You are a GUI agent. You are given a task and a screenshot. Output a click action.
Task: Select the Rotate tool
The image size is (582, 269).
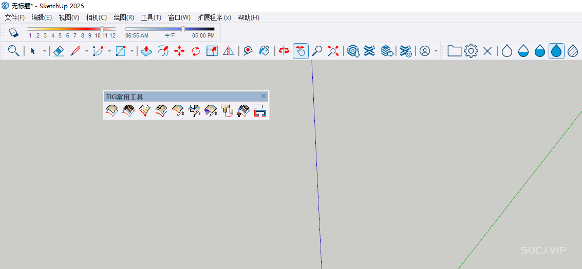(x=196, y=51)
